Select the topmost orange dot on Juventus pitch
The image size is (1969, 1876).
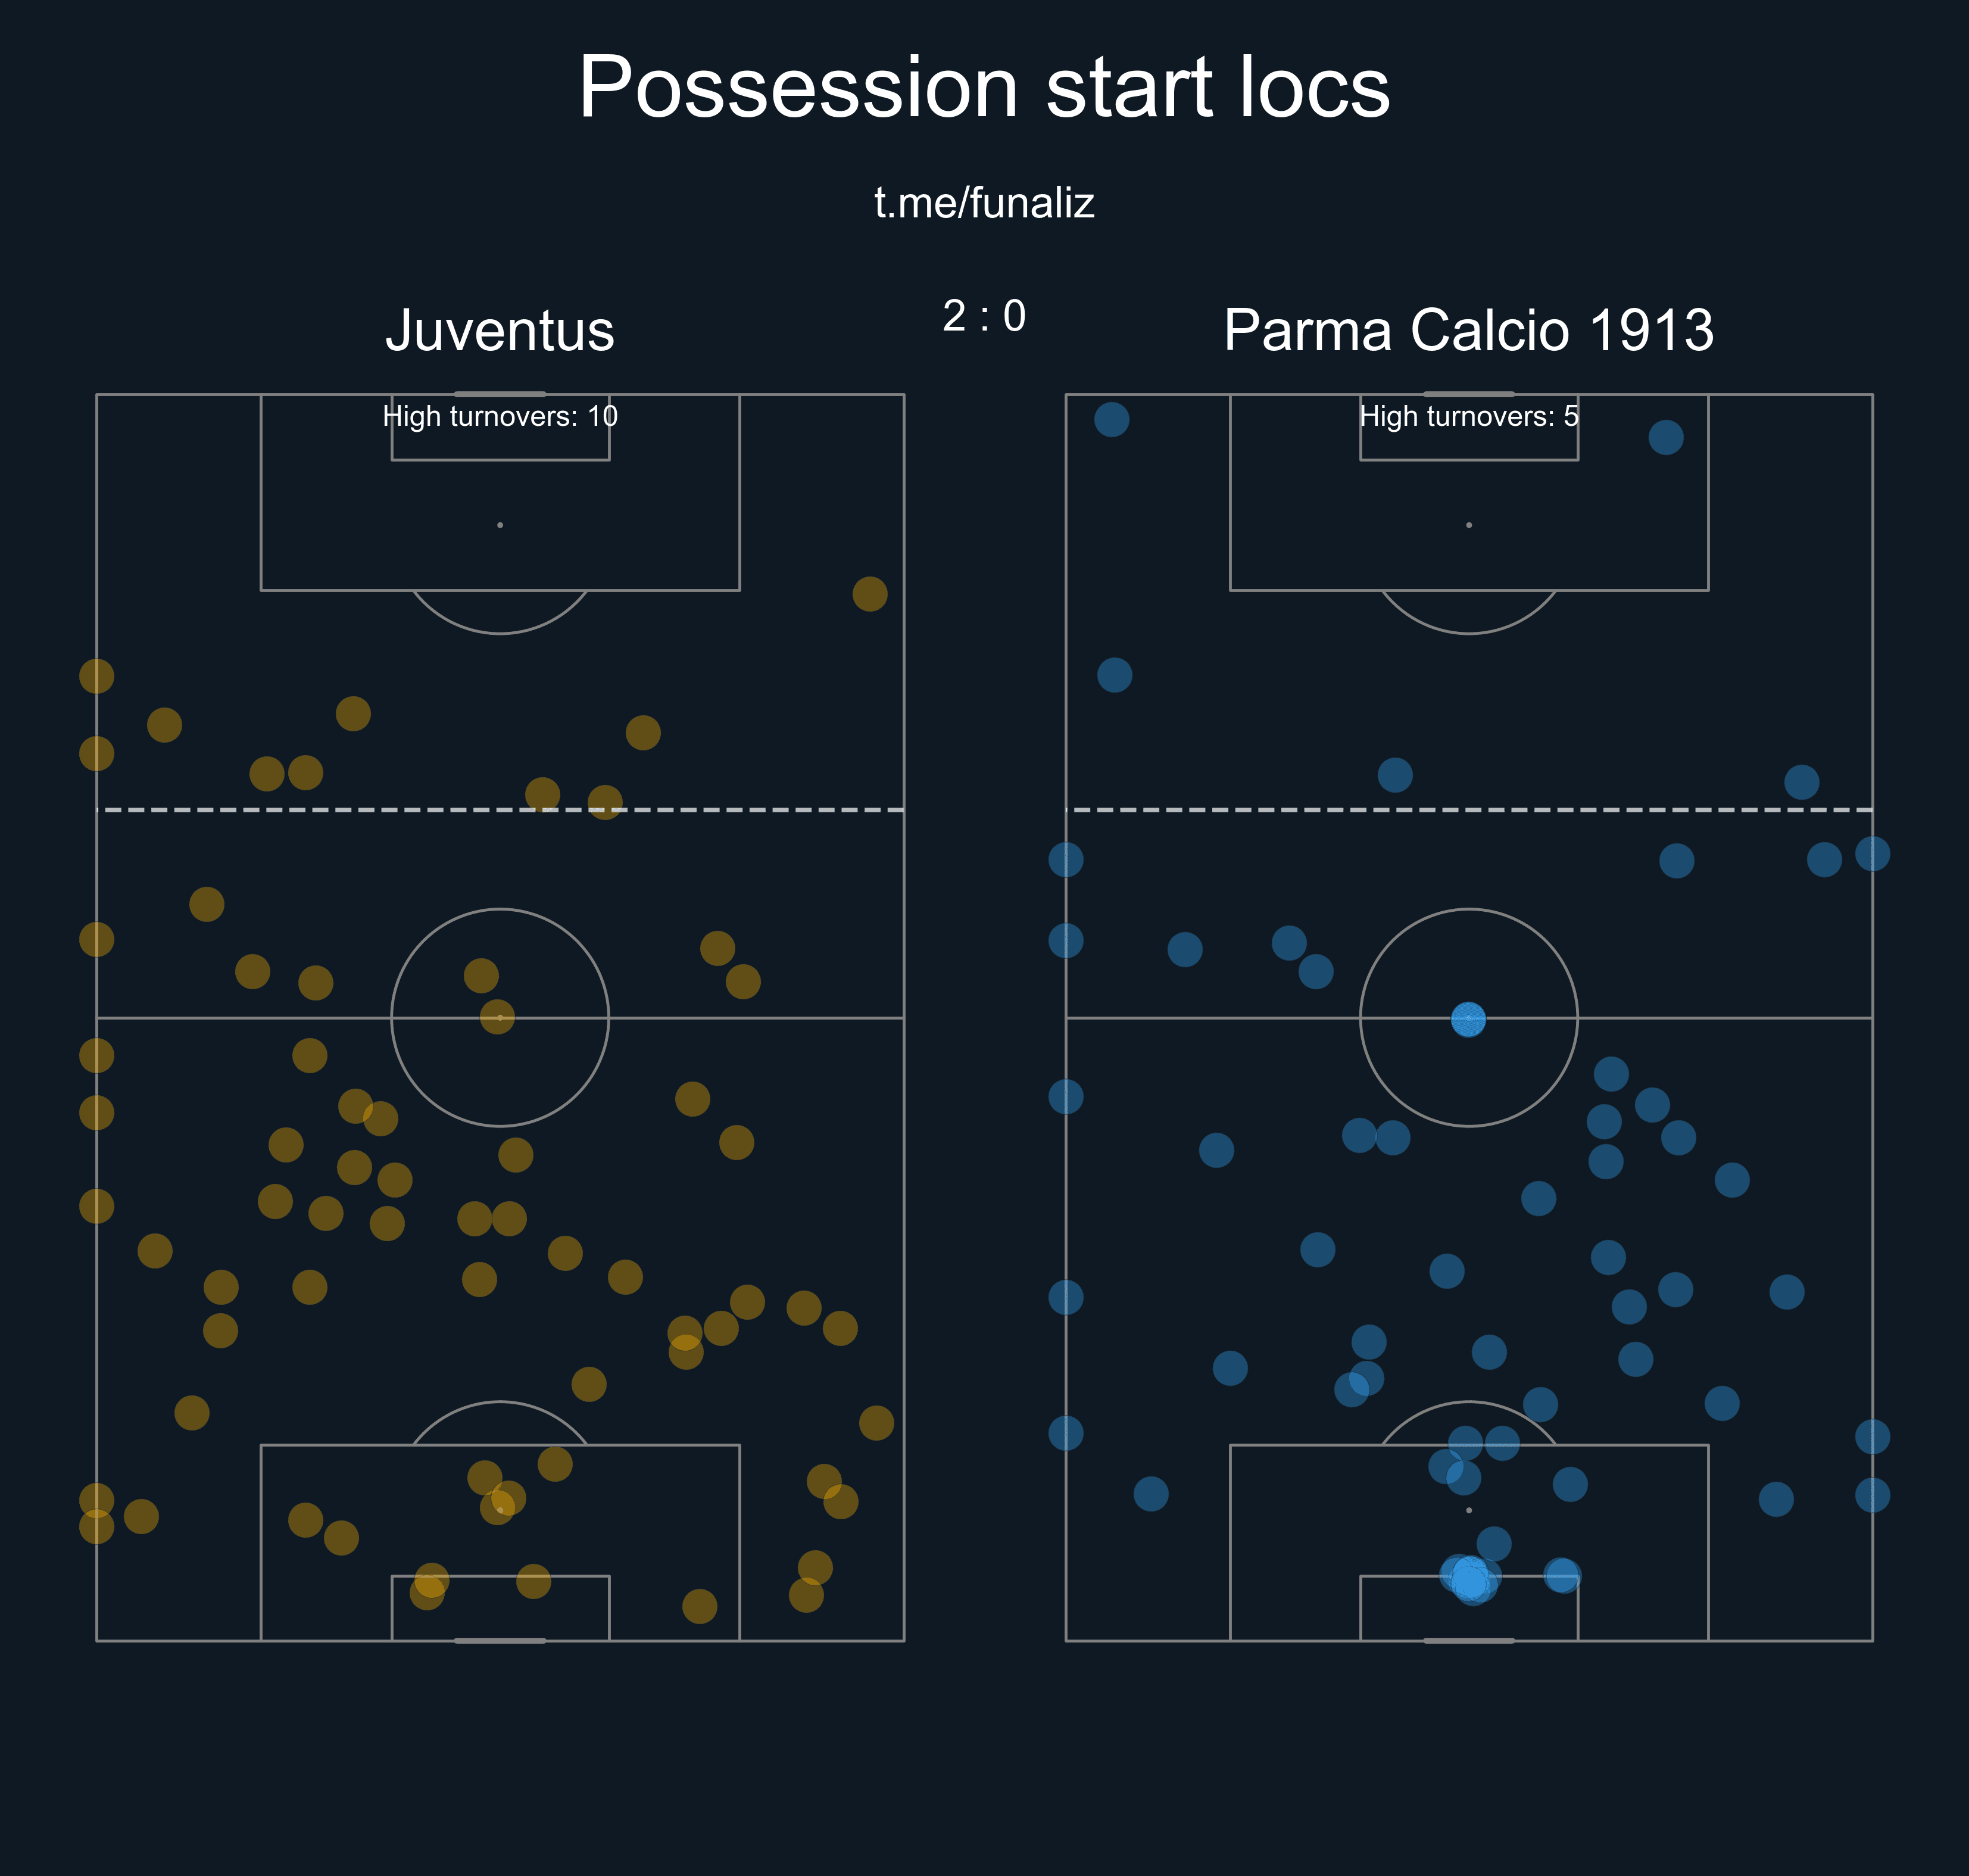coord(869,594)
